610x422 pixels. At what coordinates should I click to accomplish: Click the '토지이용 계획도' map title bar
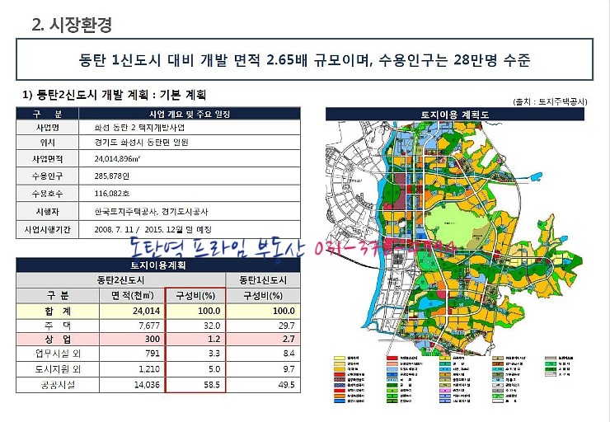pos(455,115)
